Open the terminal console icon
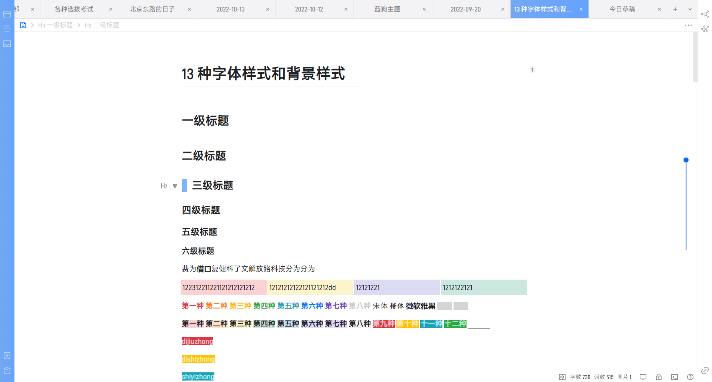This screenshot has height=382, width=712. pos(675,377)
